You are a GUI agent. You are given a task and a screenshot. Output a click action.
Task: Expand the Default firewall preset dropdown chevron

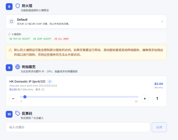[x=162, y=22]
